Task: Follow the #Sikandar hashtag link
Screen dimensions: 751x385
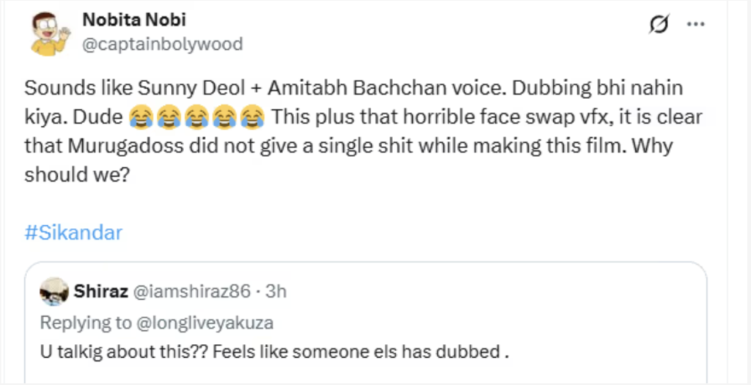Action: [x=73, y=233]
